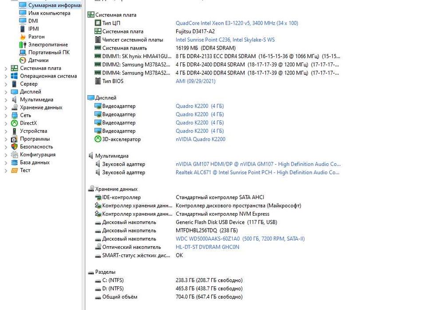Click the 3D-акселератор Xbox icon
Image resolution: width=422 pixels, height=310 pixels.
98,139
